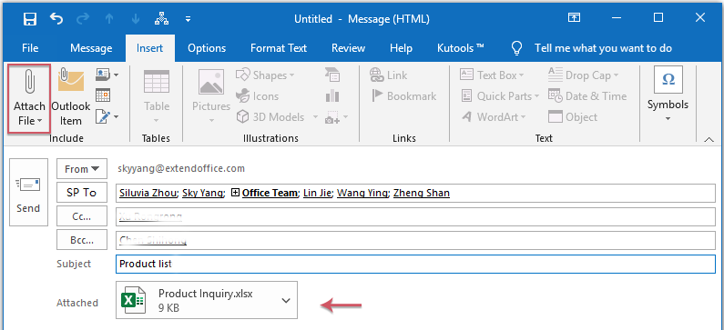The height and width of the screenshot is (330, 724).
Task: Select the Insert tab
Action: (149, 48)
